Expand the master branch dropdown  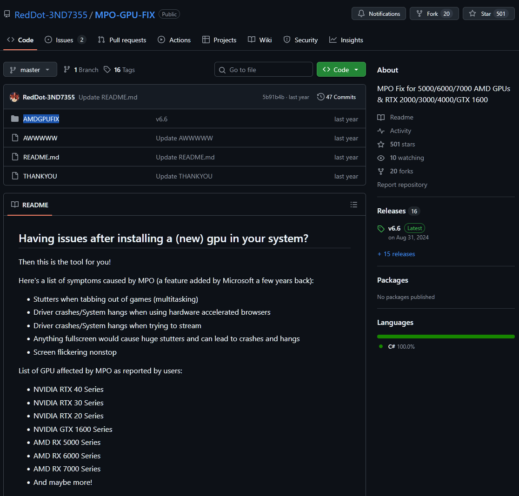point(30,70)
